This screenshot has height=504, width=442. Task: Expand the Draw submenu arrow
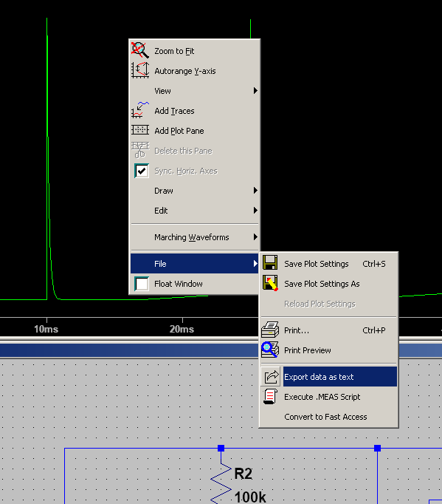click(255, 190)
